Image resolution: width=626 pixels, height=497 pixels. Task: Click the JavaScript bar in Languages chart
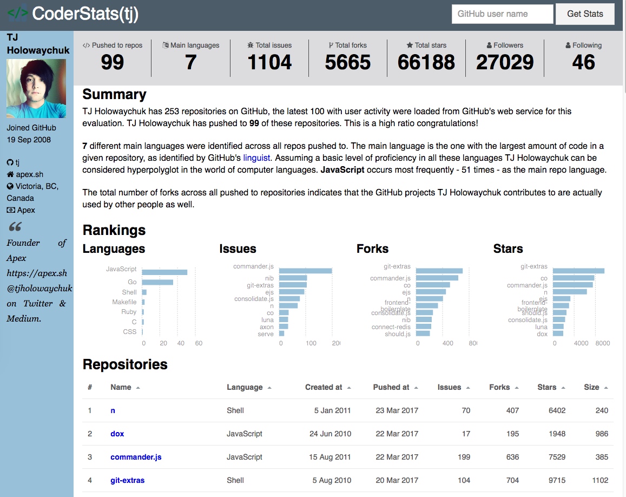pyautogui.click(x=164, y=272)
